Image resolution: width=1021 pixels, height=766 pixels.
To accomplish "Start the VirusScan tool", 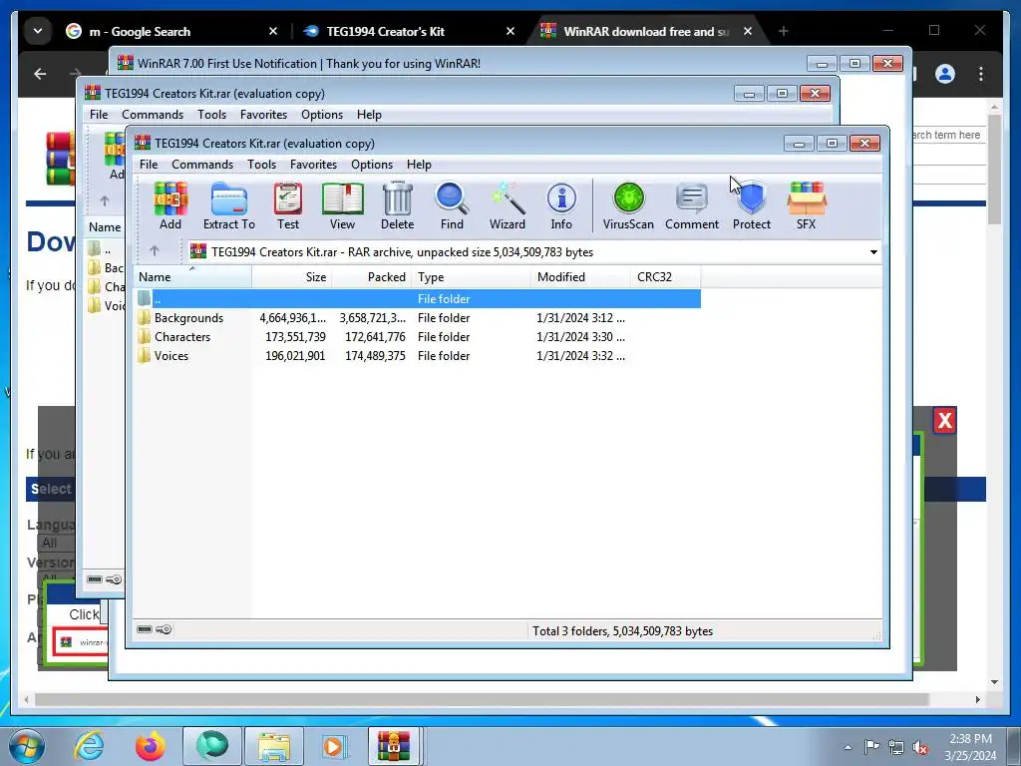I will 628,205.
